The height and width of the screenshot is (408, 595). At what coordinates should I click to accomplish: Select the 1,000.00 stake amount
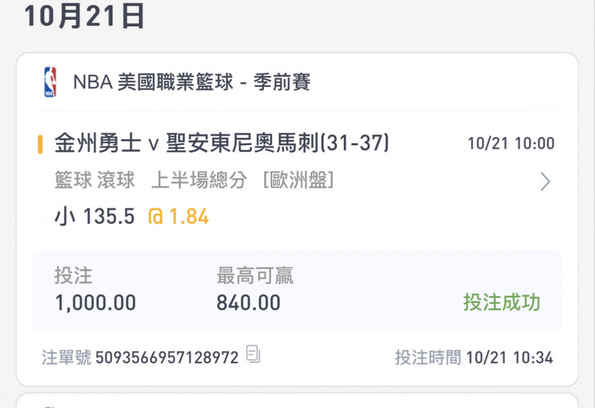coord(95,303)
